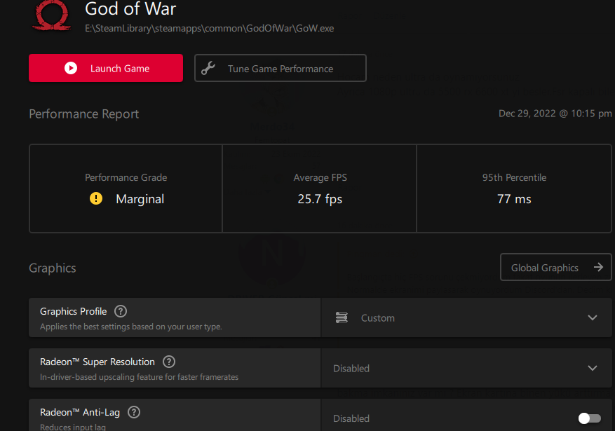Click the Graphics Profile label
615x431 pixels.
coord(74,311)
